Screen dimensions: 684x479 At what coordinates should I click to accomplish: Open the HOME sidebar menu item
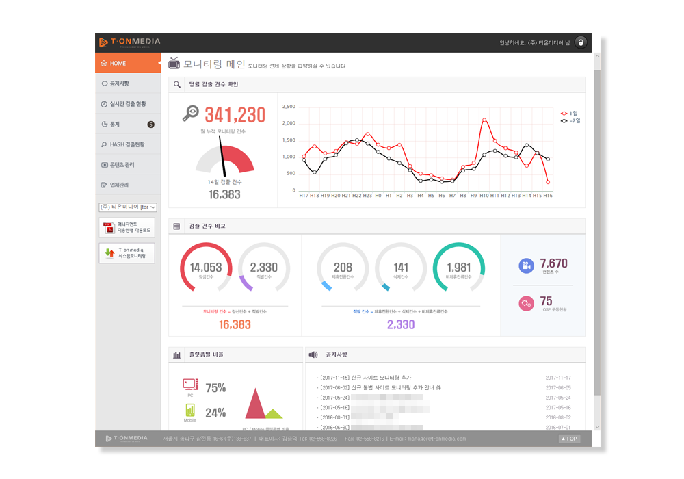tap(128, 63)
